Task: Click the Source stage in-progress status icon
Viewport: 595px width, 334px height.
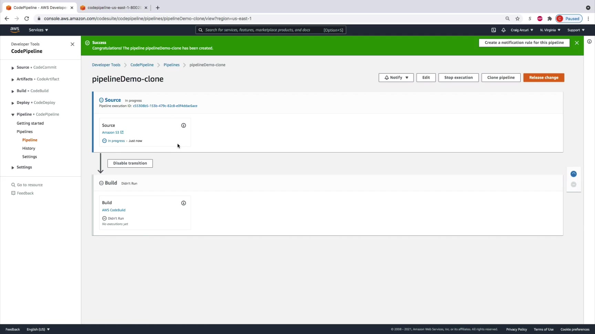Action: click(101, 100)
